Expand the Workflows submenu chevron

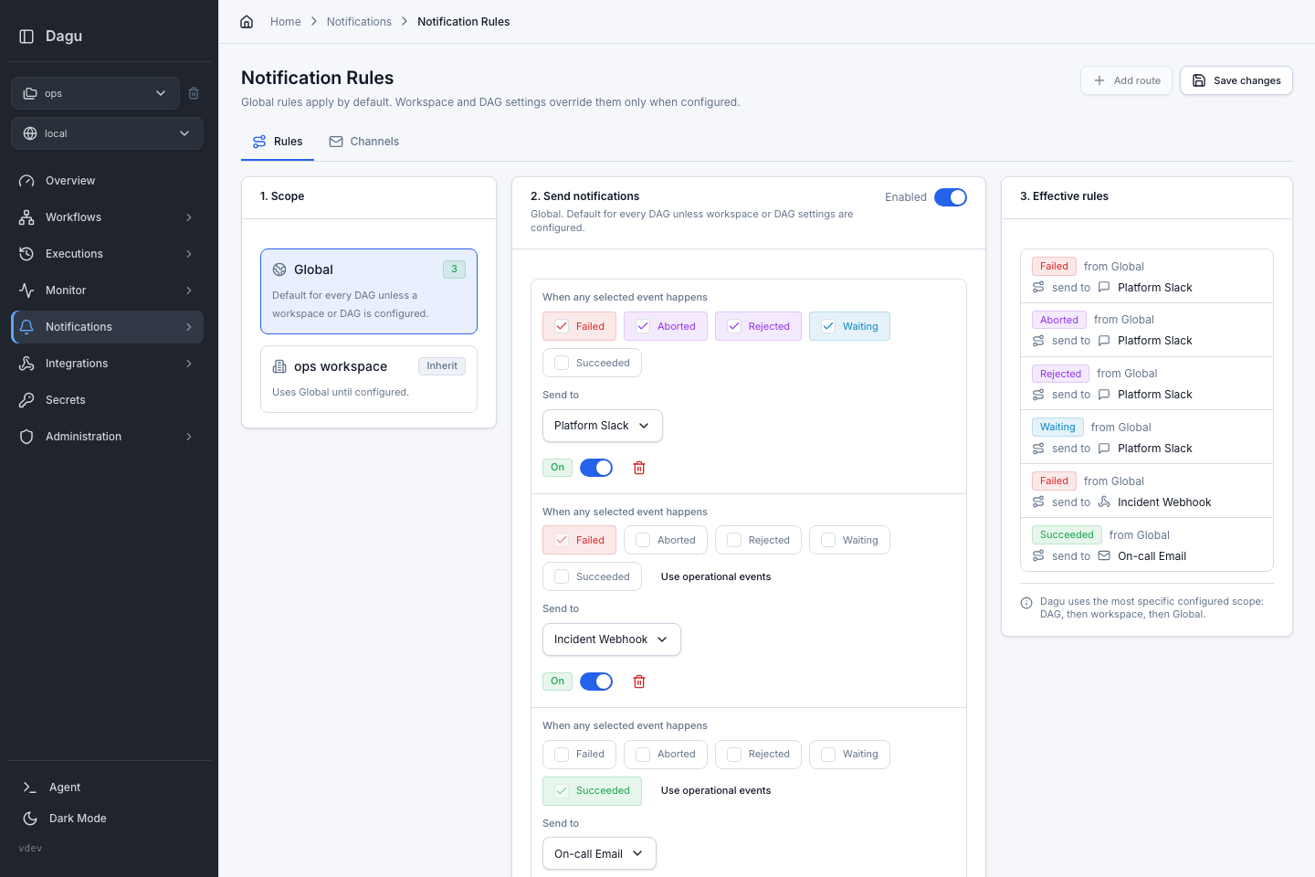(189, 217)
